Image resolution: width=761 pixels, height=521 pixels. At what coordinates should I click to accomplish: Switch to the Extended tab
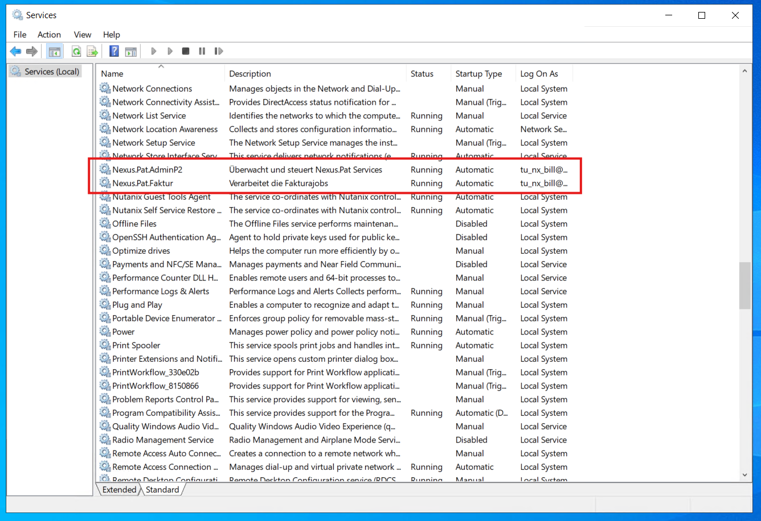tap(119, 490)
